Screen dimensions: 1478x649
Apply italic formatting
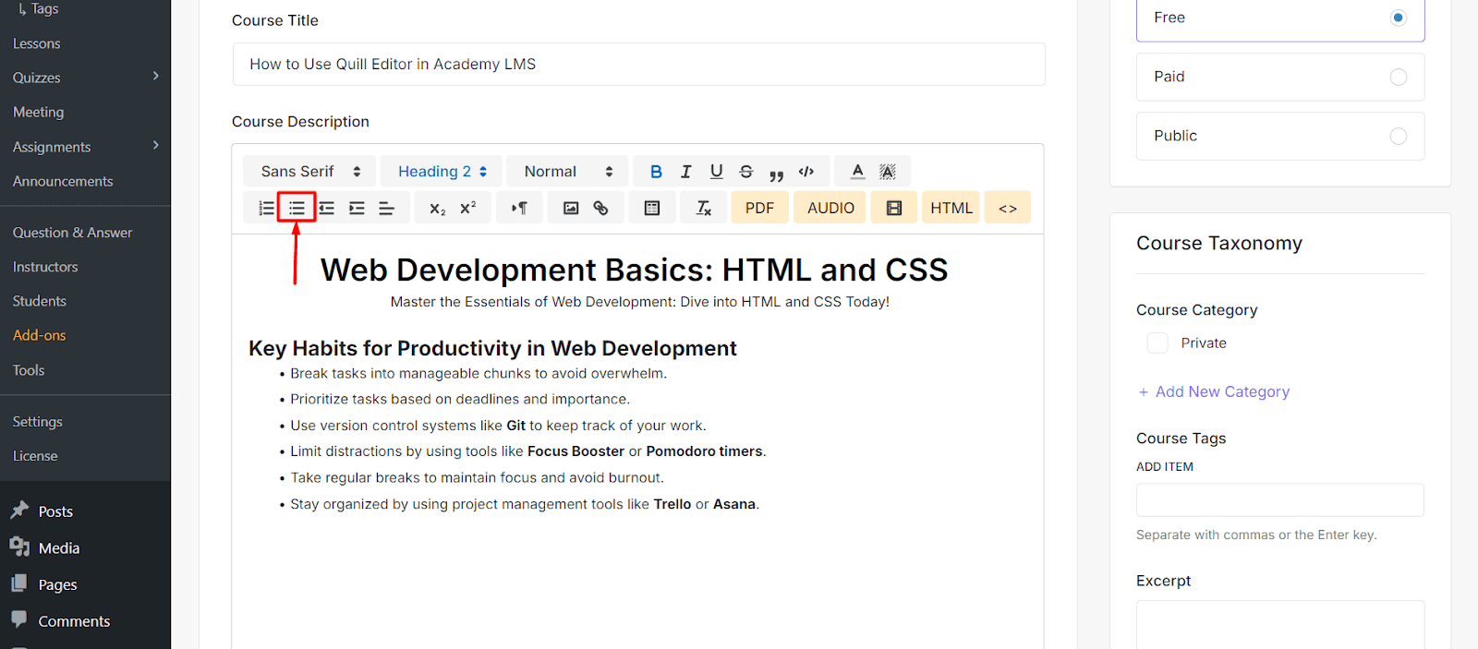pos(685,172)
